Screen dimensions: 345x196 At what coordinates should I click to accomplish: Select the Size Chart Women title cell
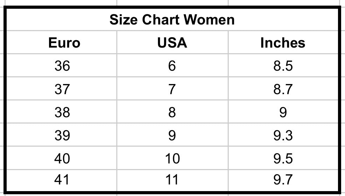point(172,20)
